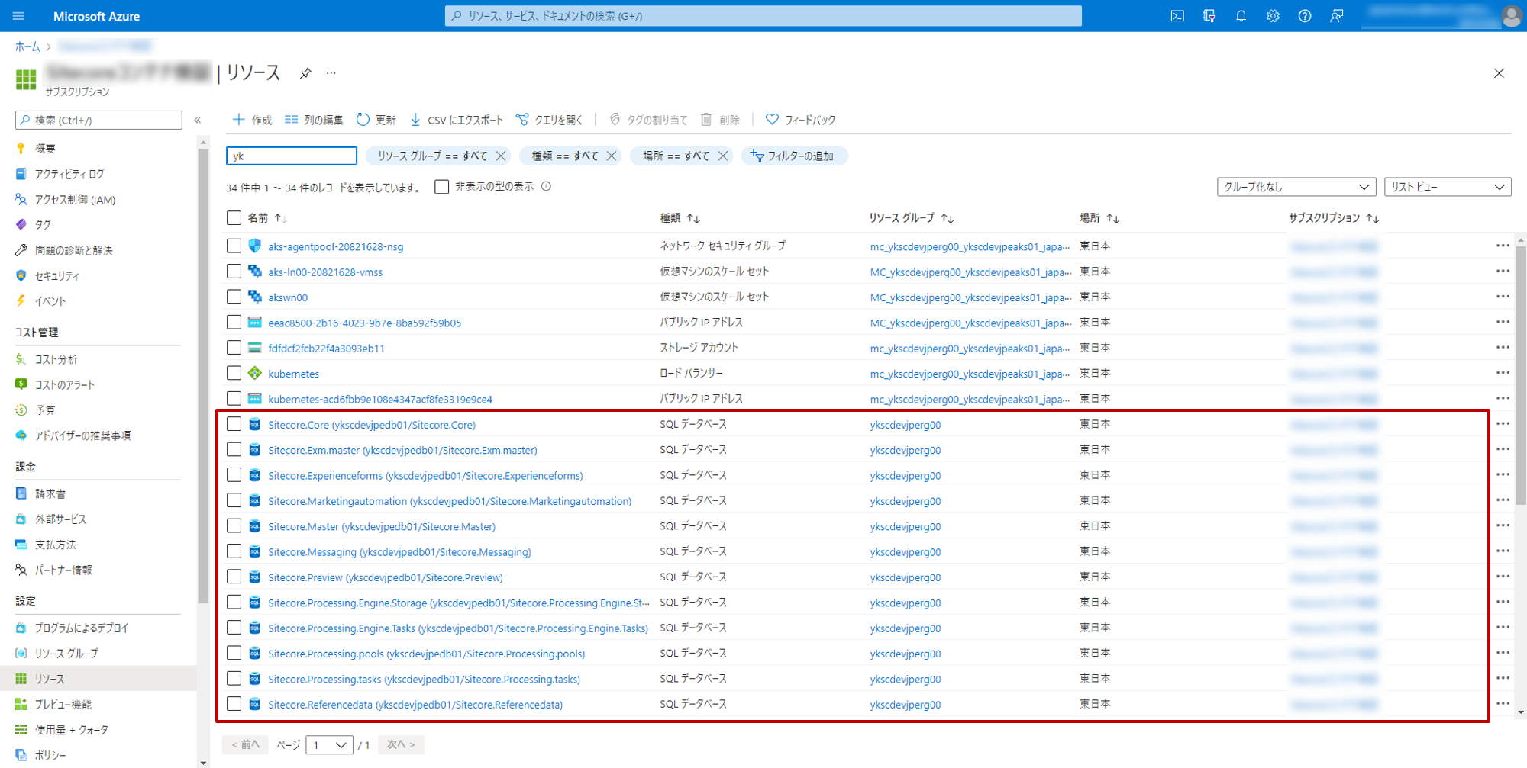Viewport: 1527px width, 768px height.
Task: Open the リスト ビュー view dropdown
Action: (x=1448, y=187)
